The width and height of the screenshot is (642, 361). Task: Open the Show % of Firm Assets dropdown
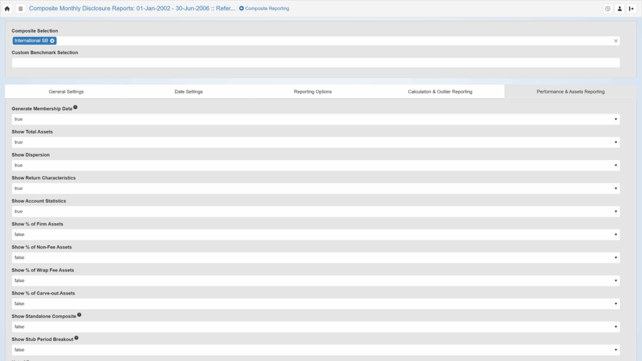point(315,234)
